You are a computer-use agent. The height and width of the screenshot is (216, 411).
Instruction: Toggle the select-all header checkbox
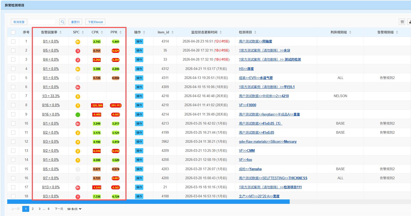coord(13,32)
